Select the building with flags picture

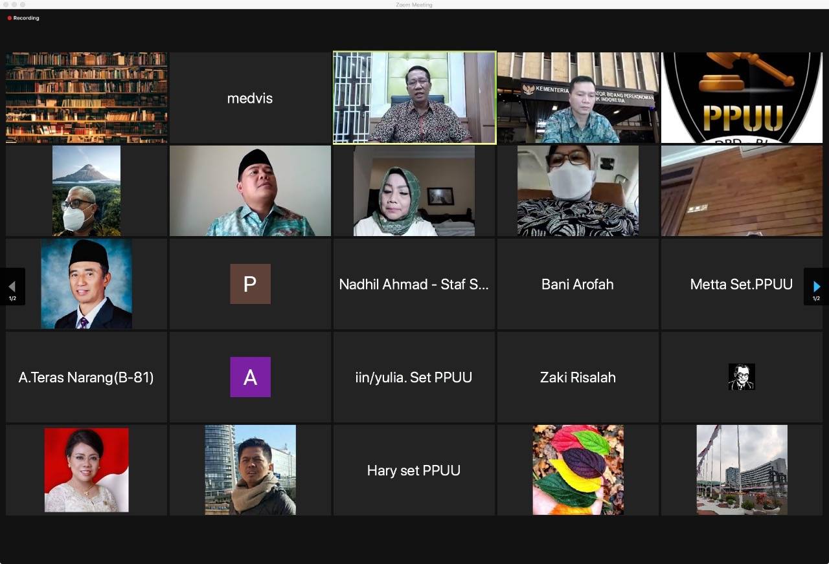pos(742,470)
